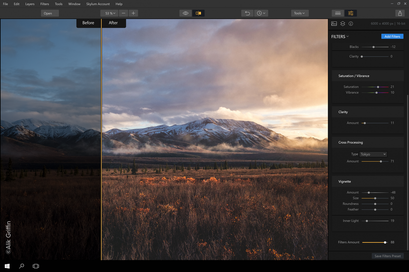Click the zoom in plus button
Image resolution: width=409 pixels, height=272 pixels.
[133, 13]
